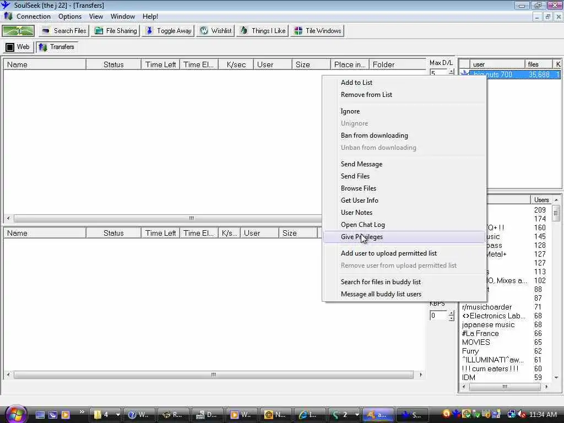The height and width of the screenshot is (423, 564).
Task: Choose Send Files
Action: tap(404, 176)
